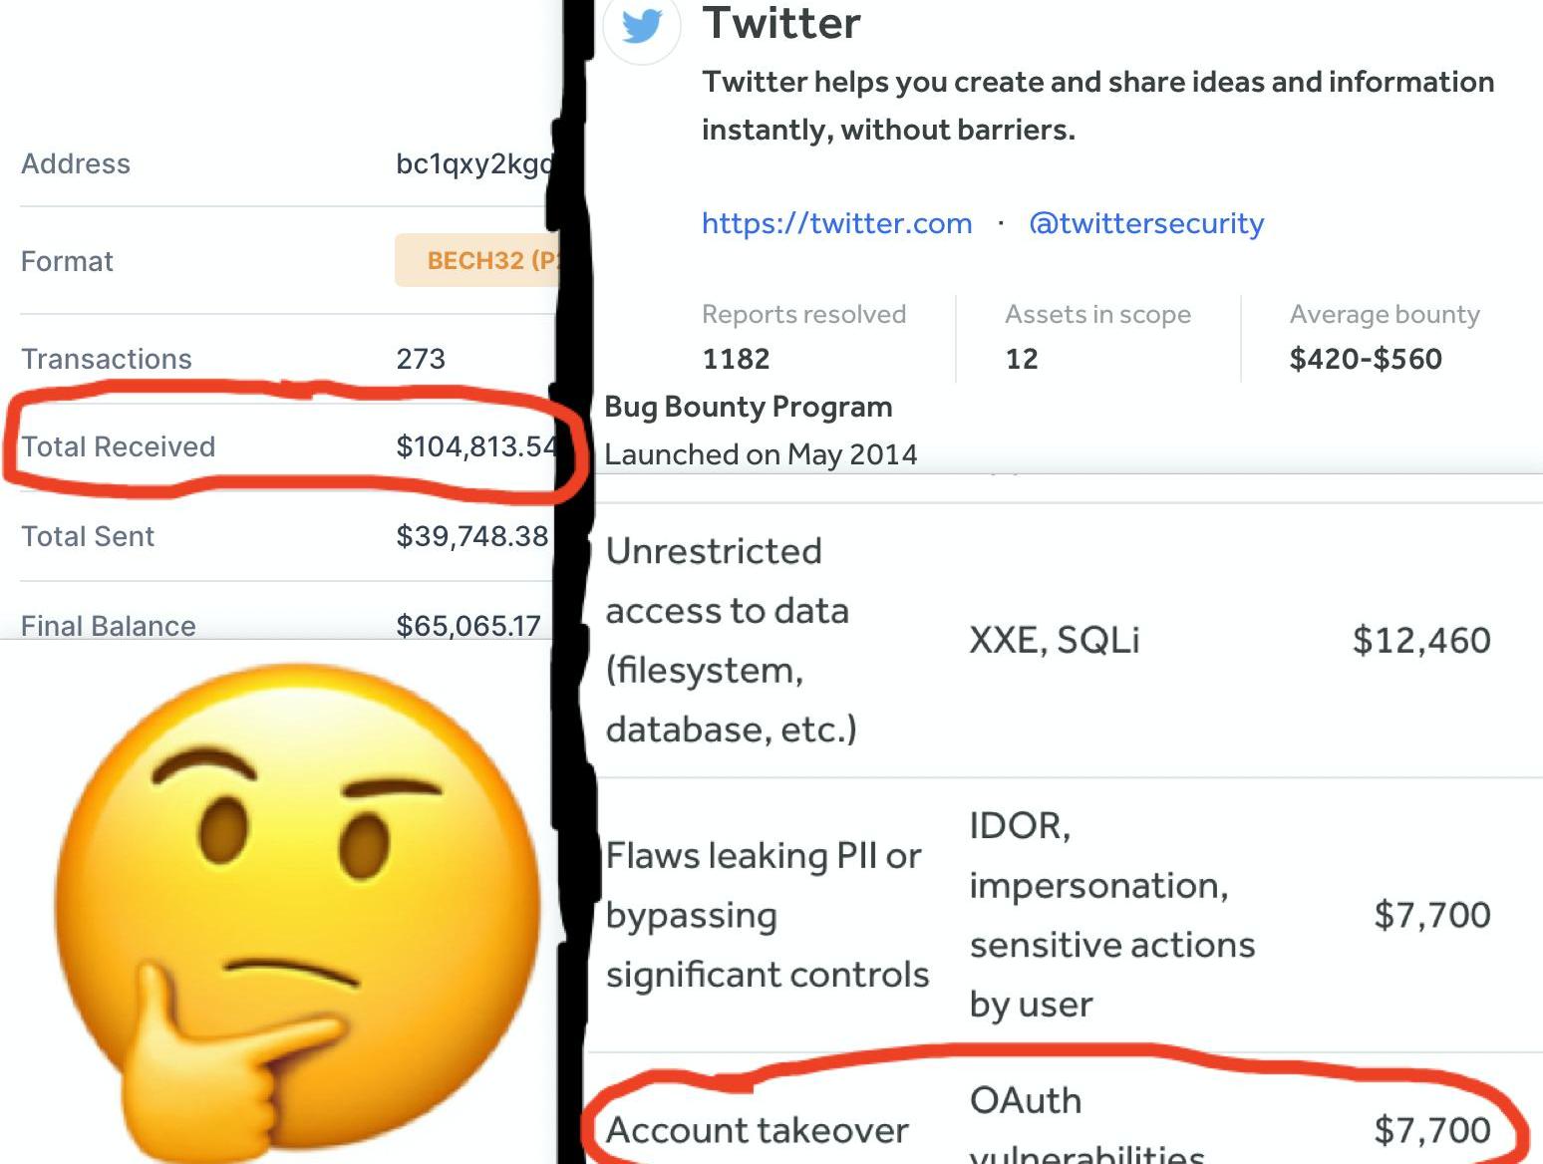Click the Transactions count 273
Screen dimensions: 1543x1164
(421, 359)
